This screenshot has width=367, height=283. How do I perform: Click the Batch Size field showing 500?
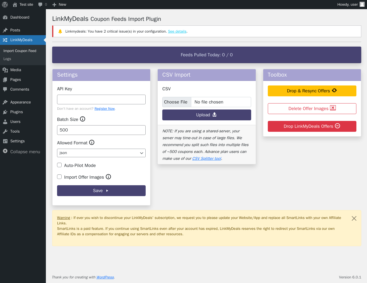(x=101, y=130)
